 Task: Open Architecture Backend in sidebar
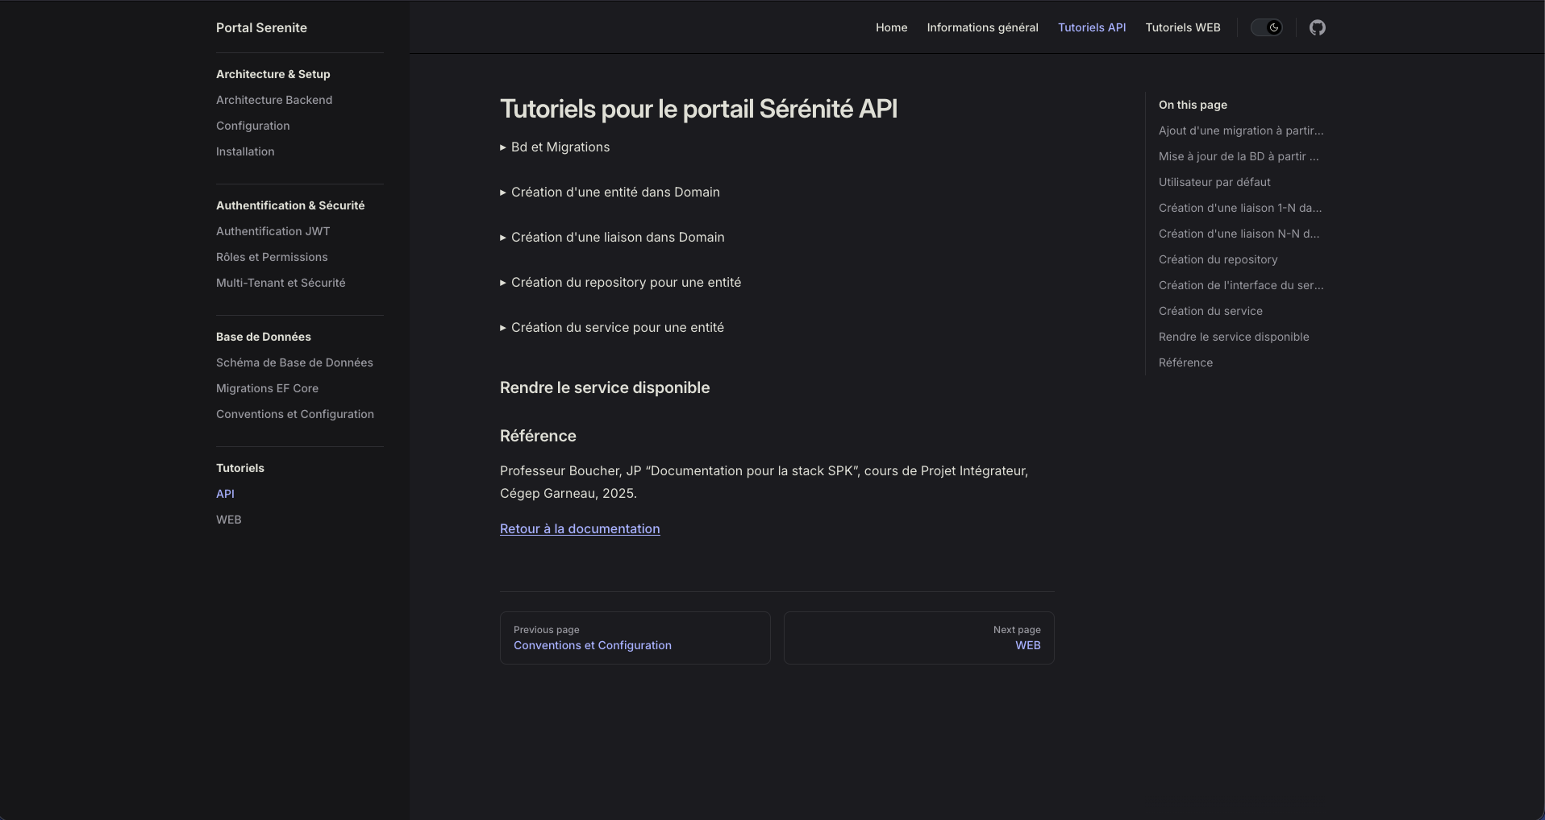pos(274,100)
